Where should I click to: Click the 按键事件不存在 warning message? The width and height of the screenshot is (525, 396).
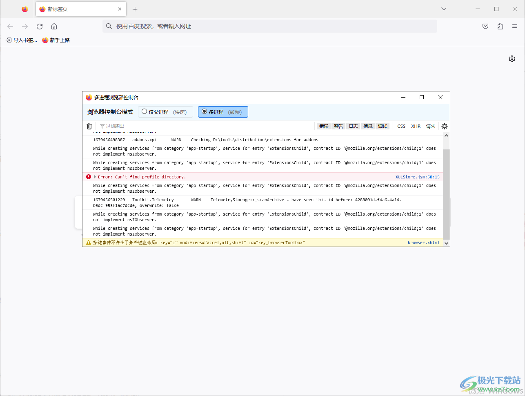[199, 242]
